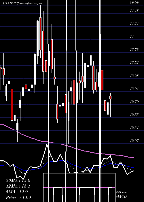Screen dimensions: 144x202
Task: Click the 14.48 price axis label
Action: click(134, 11)
